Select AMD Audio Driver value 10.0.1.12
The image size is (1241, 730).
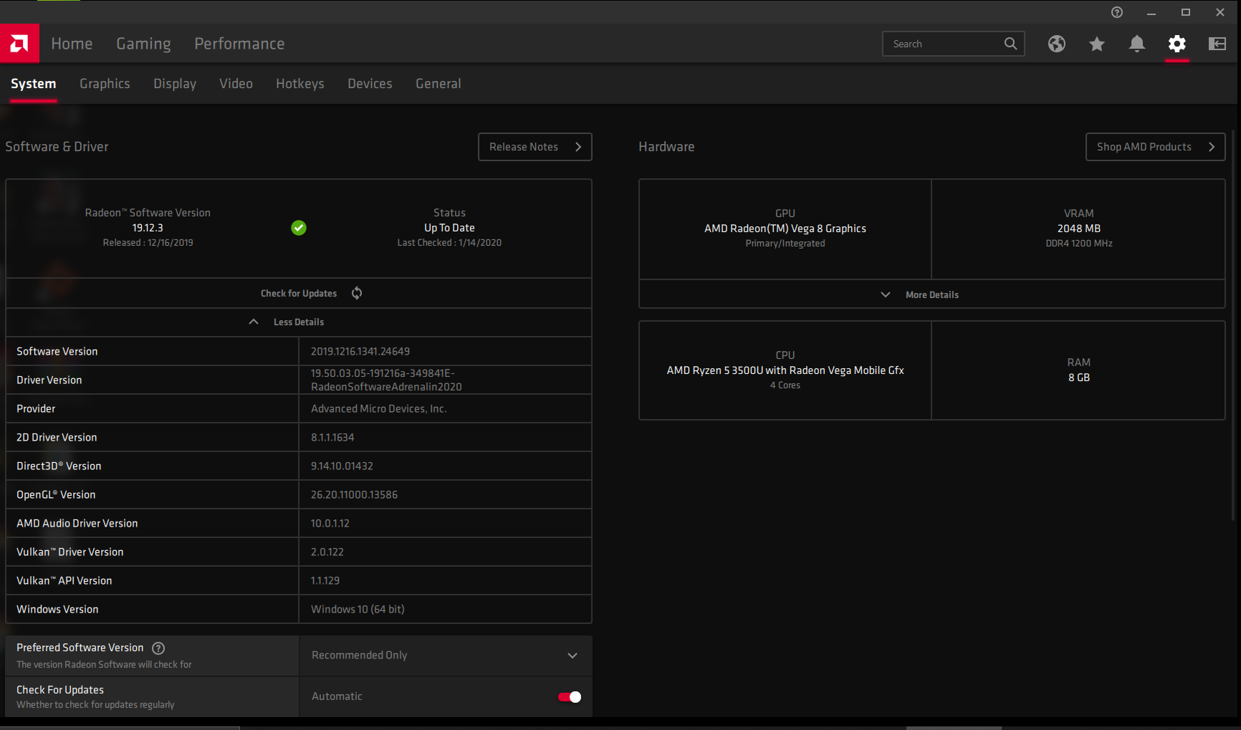(330, 524)
